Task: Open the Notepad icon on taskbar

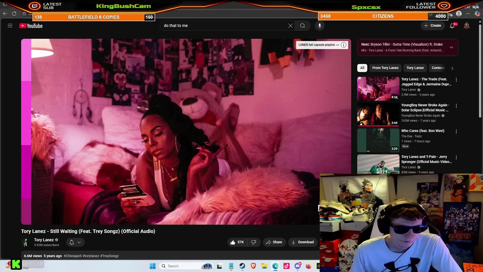Action: click(231, 266)
